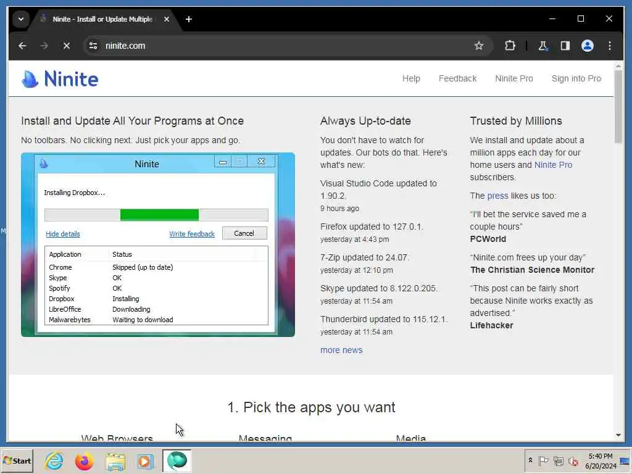Open the Chrome extensions menu

click(x=510, y=46)
